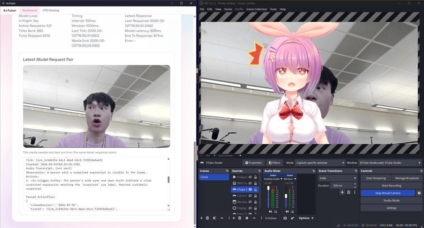Adjust the Desktop Audio volume slider
Screen dimensions: 424x228
click(x=268, y=188)
